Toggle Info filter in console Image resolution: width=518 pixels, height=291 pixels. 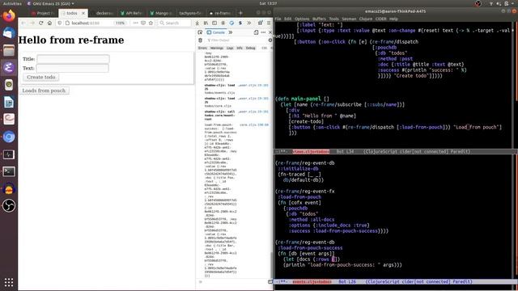pyautogui.click(x=240, y=48)
